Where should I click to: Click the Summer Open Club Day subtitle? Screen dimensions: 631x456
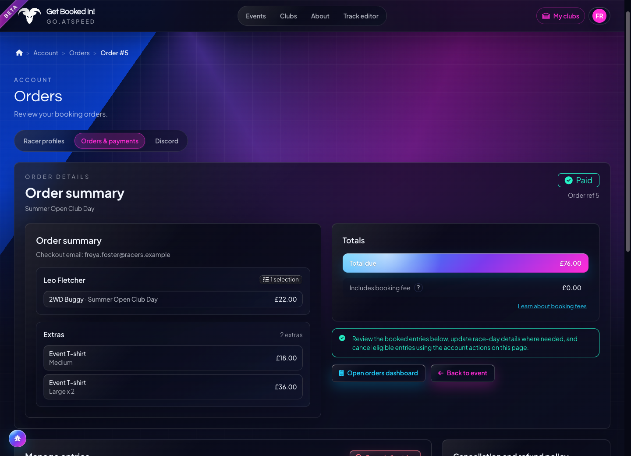pos(60,209)
